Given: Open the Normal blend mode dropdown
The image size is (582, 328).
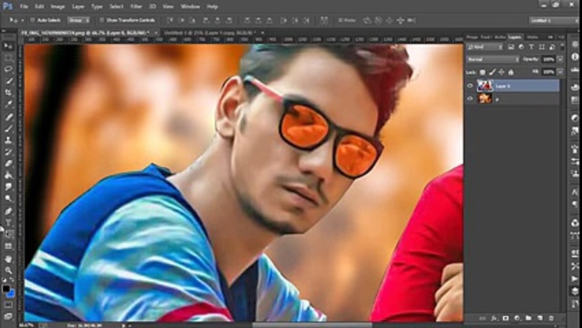Looking at the screenshot, I should [x=493, y=59].
